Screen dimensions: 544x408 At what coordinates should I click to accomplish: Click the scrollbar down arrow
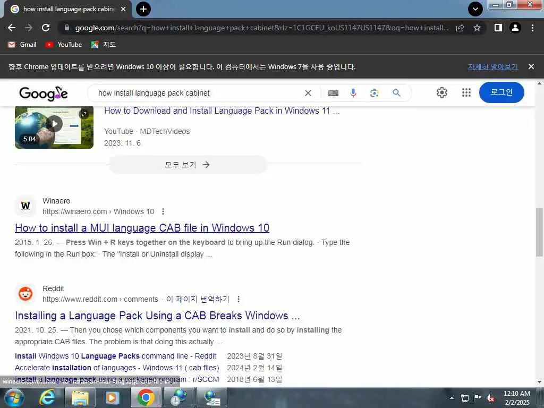(539, 382)
